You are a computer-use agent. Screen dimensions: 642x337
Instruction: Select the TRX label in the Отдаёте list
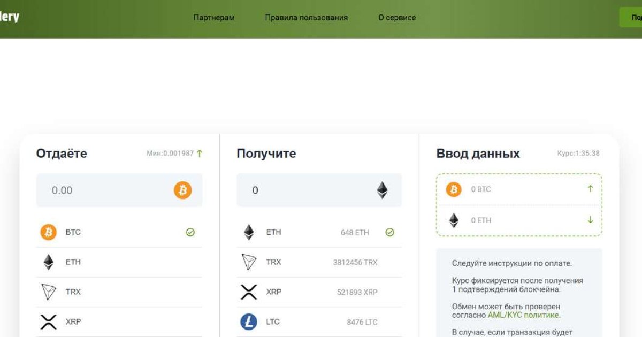[73, 292]
